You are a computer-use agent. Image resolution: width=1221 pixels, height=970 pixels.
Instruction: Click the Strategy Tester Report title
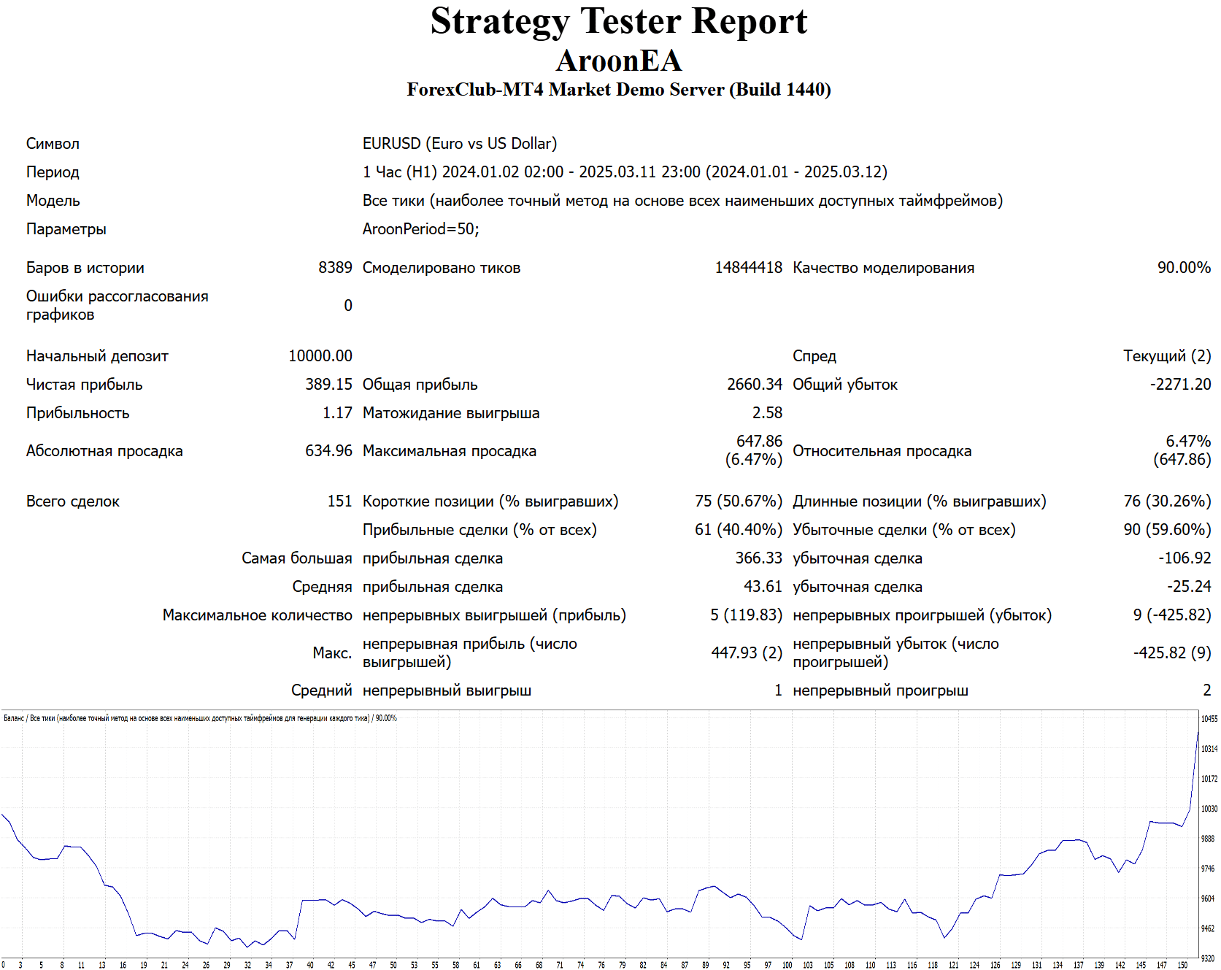point(618,21)
